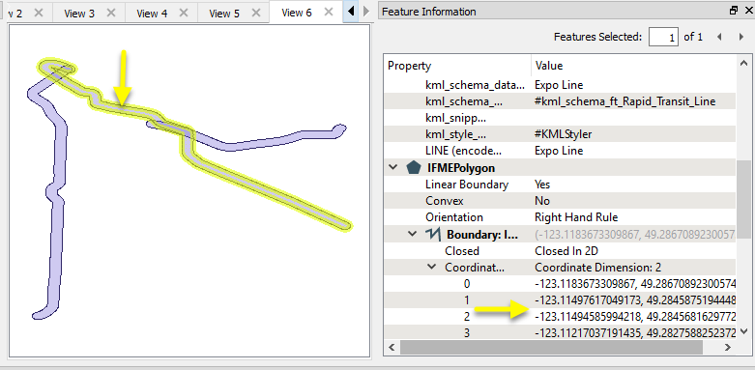Select the Convex property row
The image size is (755, 370).
pyautogui.click(x=560, y=201)
